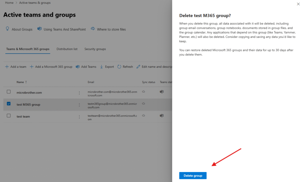Uncheck the test M365 group checkbox
This screenshot has width=301, height=182.
[9, 104]
